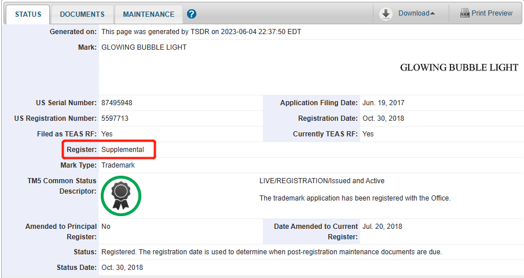Select registration number 5597713
524x278 pixels.
pos(115,118)
